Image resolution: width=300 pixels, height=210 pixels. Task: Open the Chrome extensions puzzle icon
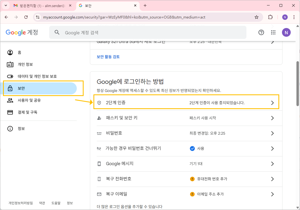(270, 17)
